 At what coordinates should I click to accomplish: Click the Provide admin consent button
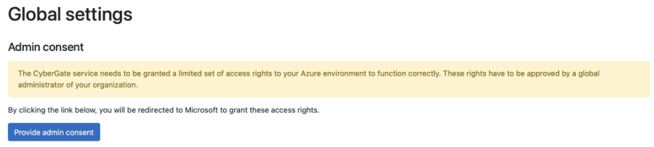point(54,132)
